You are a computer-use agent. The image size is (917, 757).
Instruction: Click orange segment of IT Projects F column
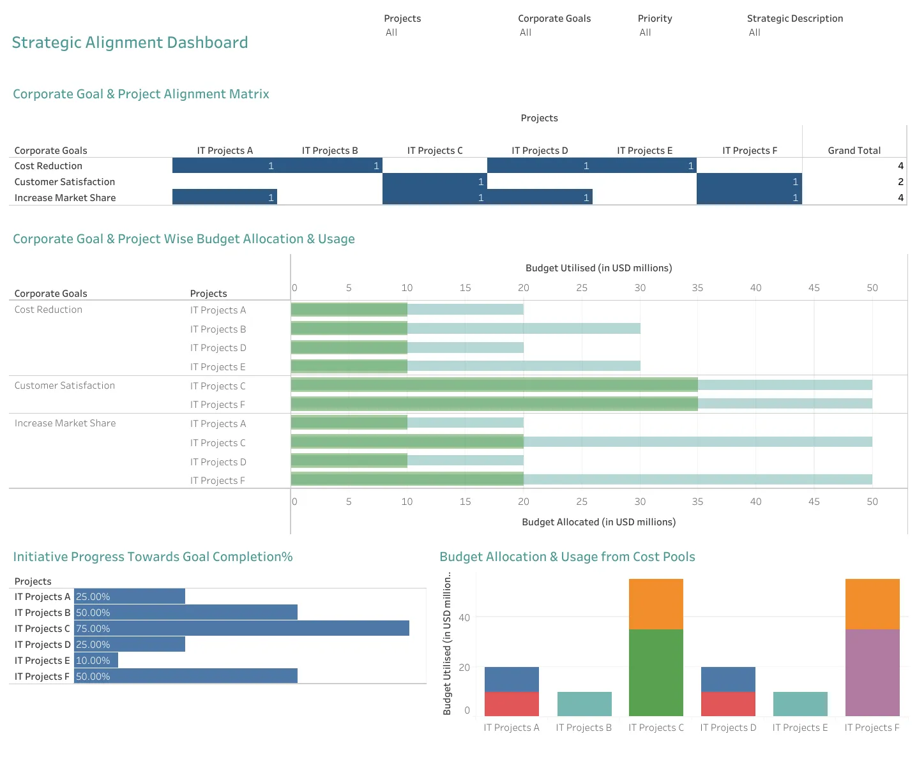click(872, 604)
